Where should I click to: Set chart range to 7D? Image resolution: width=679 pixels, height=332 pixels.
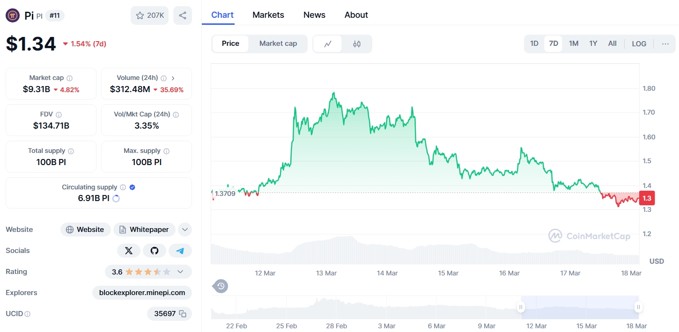(554, 44)
